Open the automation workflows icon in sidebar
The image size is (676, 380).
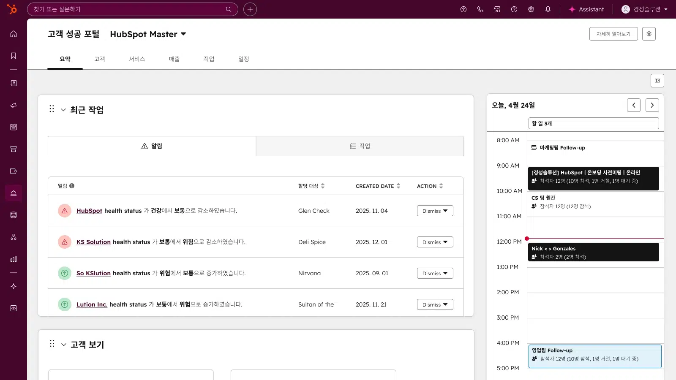click(x=14, y=237)
